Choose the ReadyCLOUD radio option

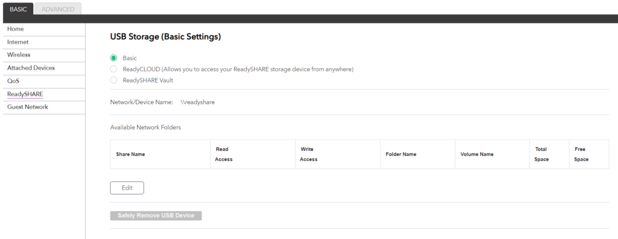click(113, 69)
